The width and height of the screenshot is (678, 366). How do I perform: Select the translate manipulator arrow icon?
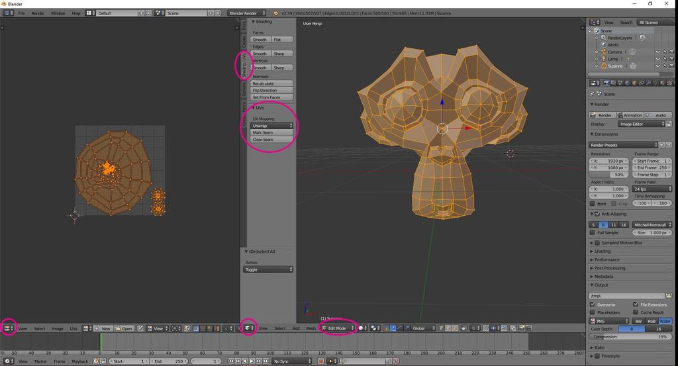(393, 328)
